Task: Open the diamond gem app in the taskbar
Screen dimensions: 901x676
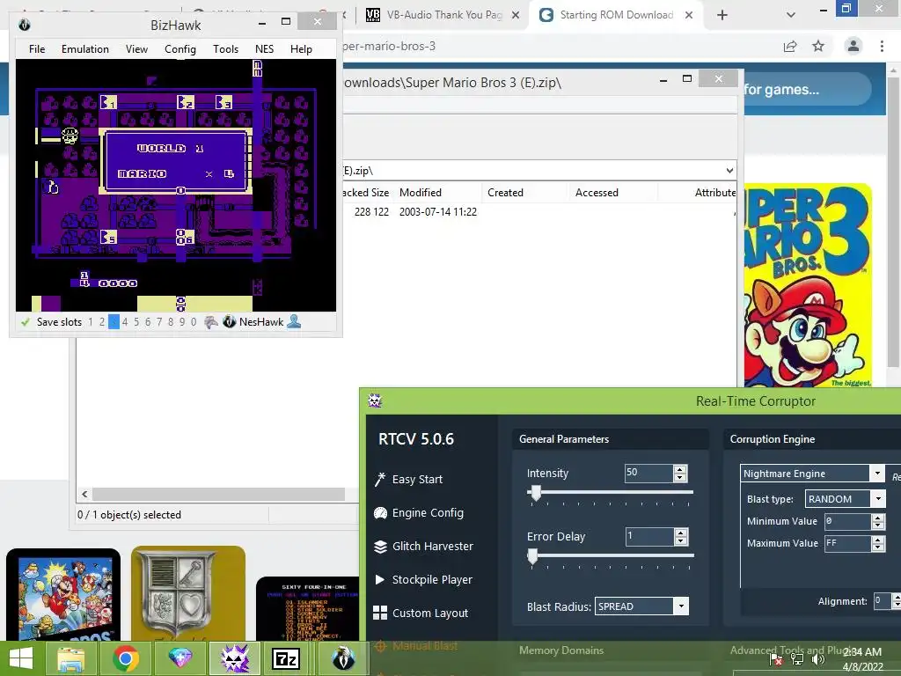Action: pyautogui.click(x=180, y=658)
